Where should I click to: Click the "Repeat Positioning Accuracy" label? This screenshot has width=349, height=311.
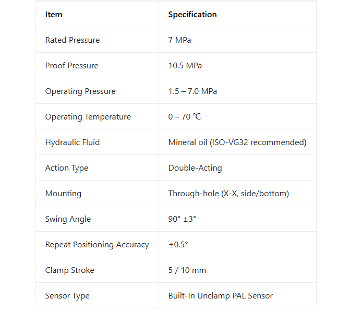(x=97, y=245)
